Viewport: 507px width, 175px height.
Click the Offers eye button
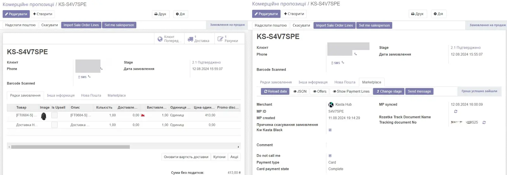point(320,91)
